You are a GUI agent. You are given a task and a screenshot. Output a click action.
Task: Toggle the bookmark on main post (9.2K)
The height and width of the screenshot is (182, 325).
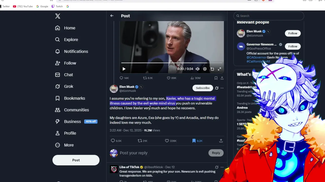(x=197, y=141)
